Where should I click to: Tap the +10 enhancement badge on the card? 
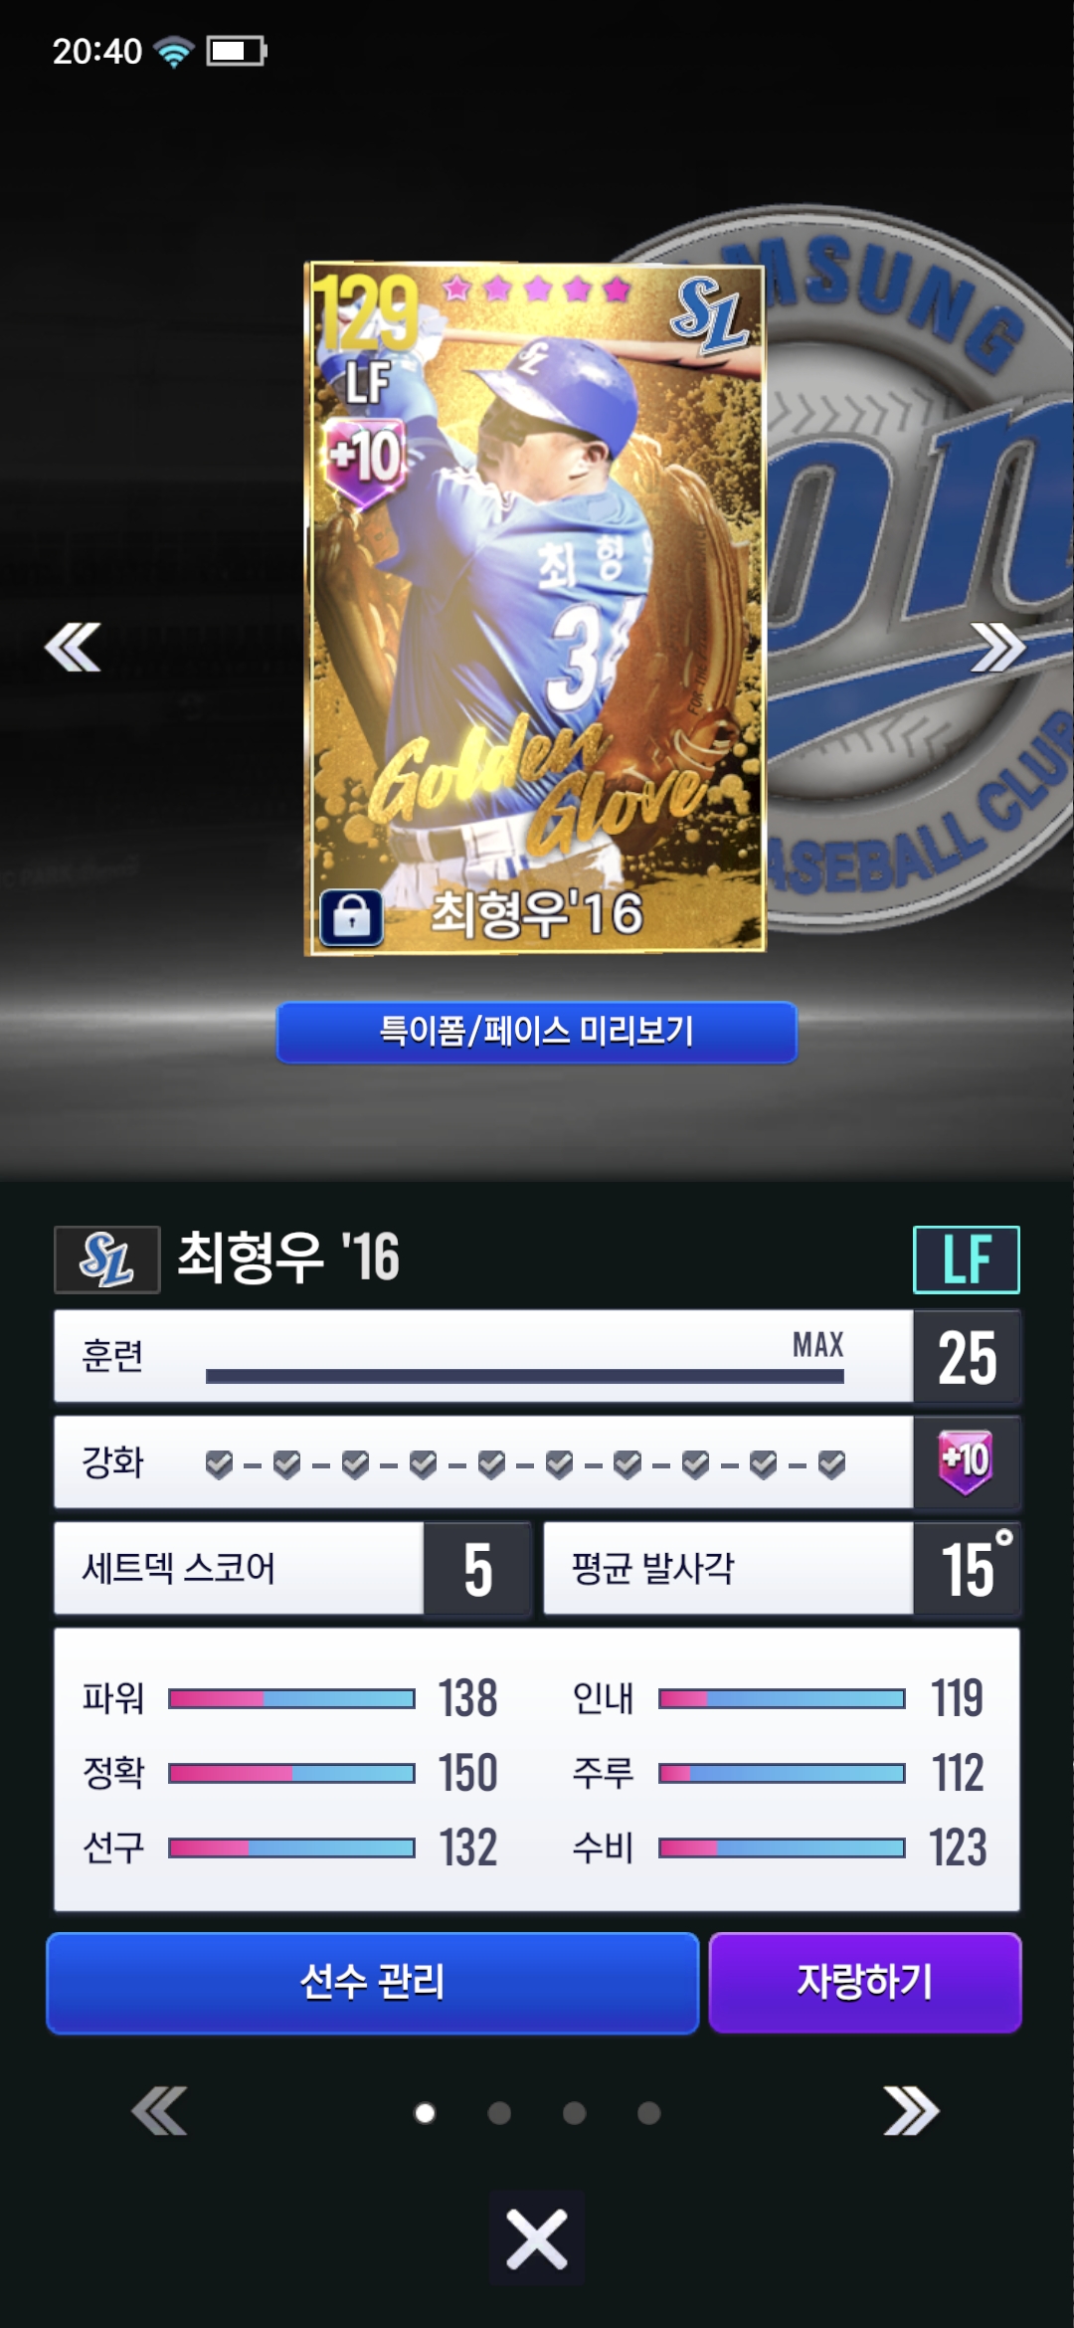(366, 460)
